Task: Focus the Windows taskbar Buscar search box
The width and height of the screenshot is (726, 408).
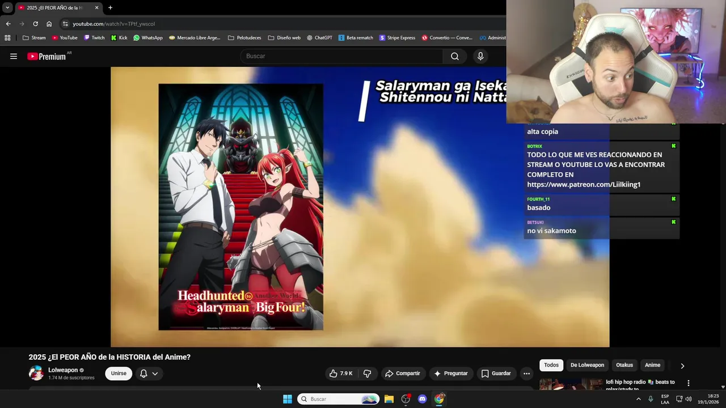Action: tap(339, 399)
